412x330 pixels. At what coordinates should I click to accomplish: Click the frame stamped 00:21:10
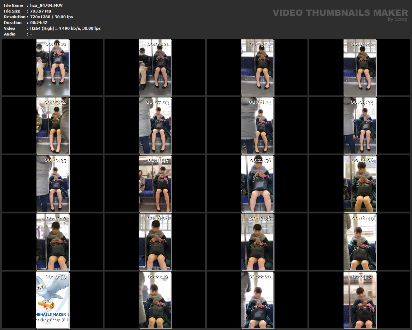155,300
